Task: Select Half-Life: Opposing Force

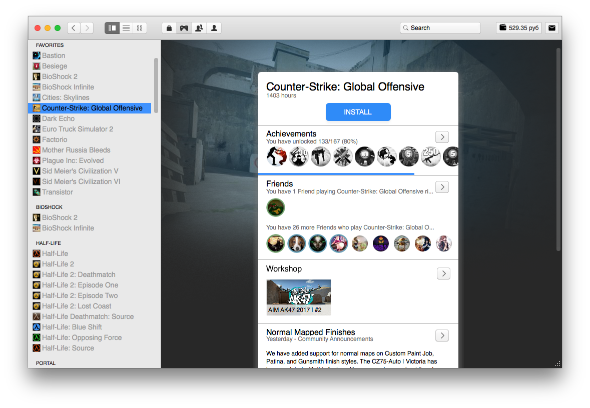Action: (x=90, y=338)
